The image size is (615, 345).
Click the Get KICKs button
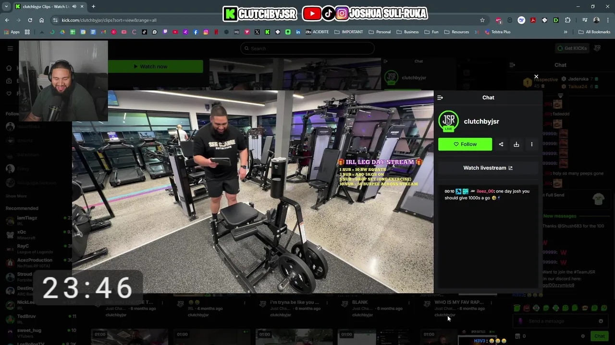tap(572, 48)
